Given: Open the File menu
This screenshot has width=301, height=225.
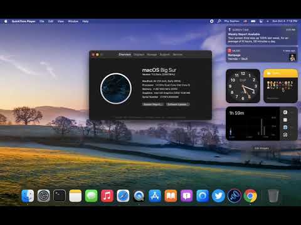Looking at the screenshot, I should point(42,21).
